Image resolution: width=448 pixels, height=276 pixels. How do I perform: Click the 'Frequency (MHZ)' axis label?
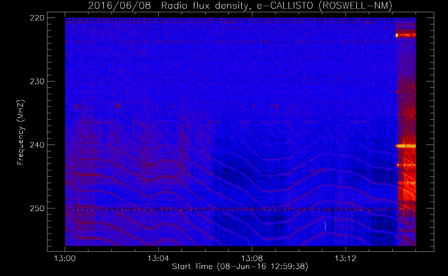coord(21,132)
